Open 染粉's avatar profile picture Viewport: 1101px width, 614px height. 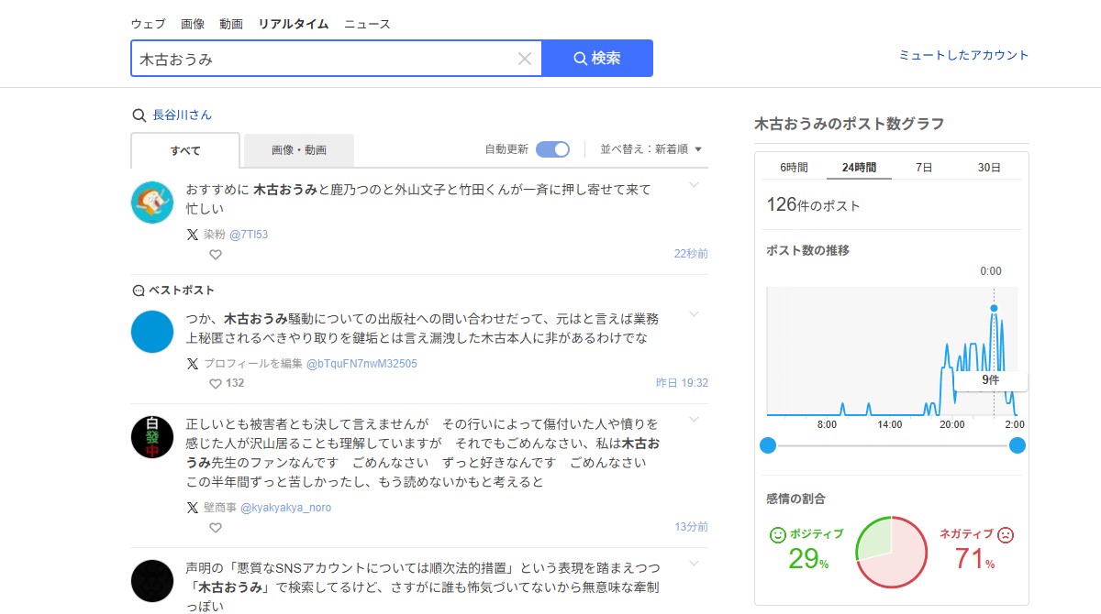click(x=152, y=203)
